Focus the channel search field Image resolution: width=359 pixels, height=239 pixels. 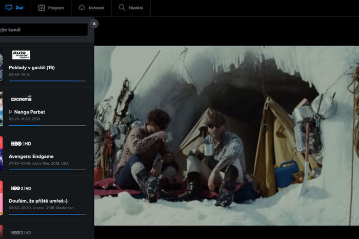point(44,30)
